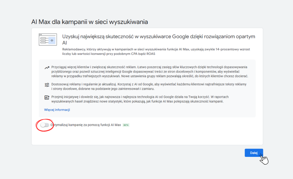This screenshot has height=179, width=293.
Task: Click the green BETA badge
Action: (126, 125)
